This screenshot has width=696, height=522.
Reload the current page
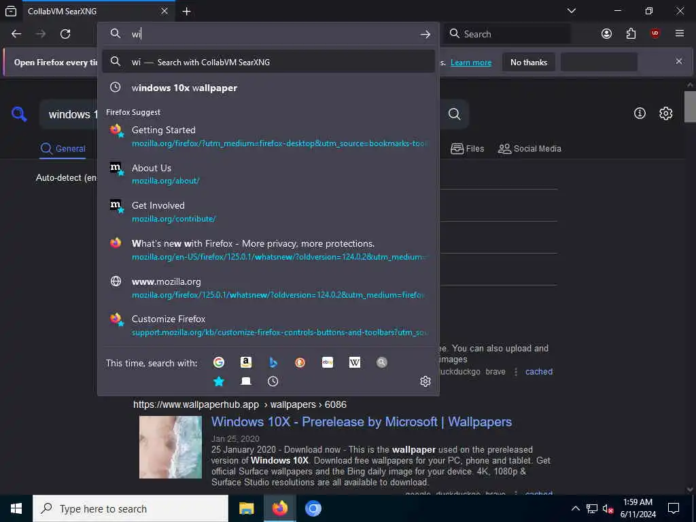coord(65,34)
